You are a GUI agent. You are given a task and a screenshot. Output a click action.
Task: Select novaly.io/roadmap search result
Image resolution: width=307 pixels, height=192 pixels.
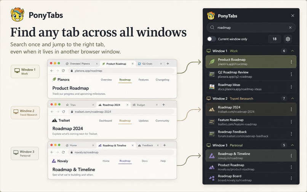251,156
